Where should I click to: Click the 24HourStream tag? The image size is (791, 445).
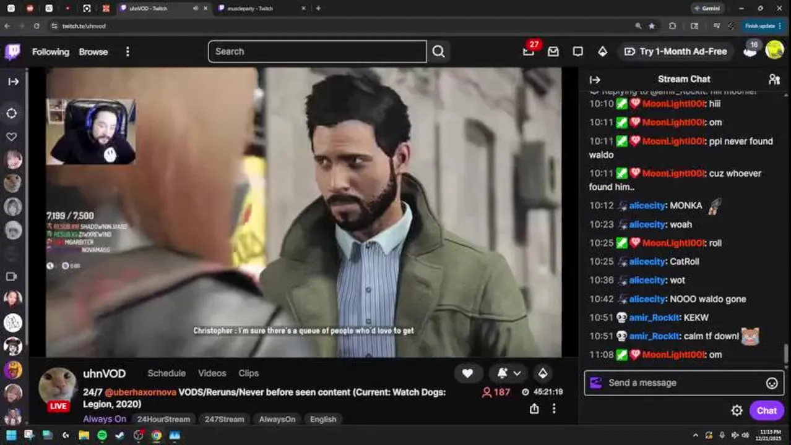(x=163, y=419)
